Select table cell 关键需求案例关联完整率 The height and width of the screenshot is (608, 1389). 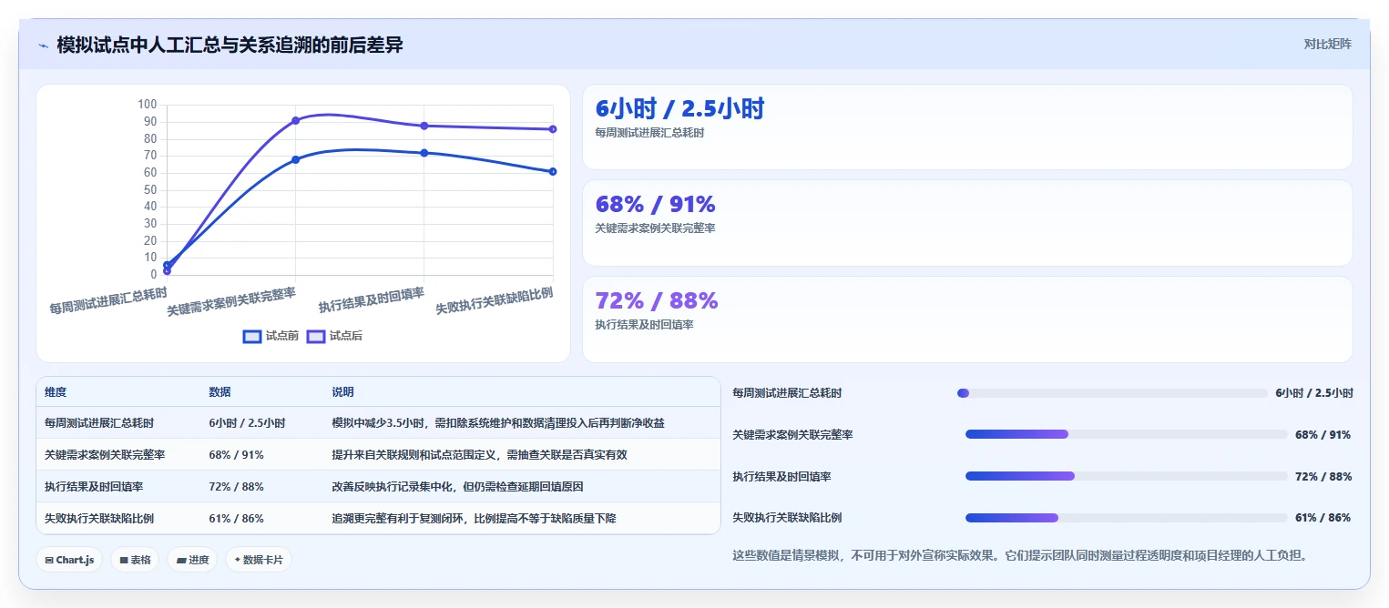click(x=105, y=454)
